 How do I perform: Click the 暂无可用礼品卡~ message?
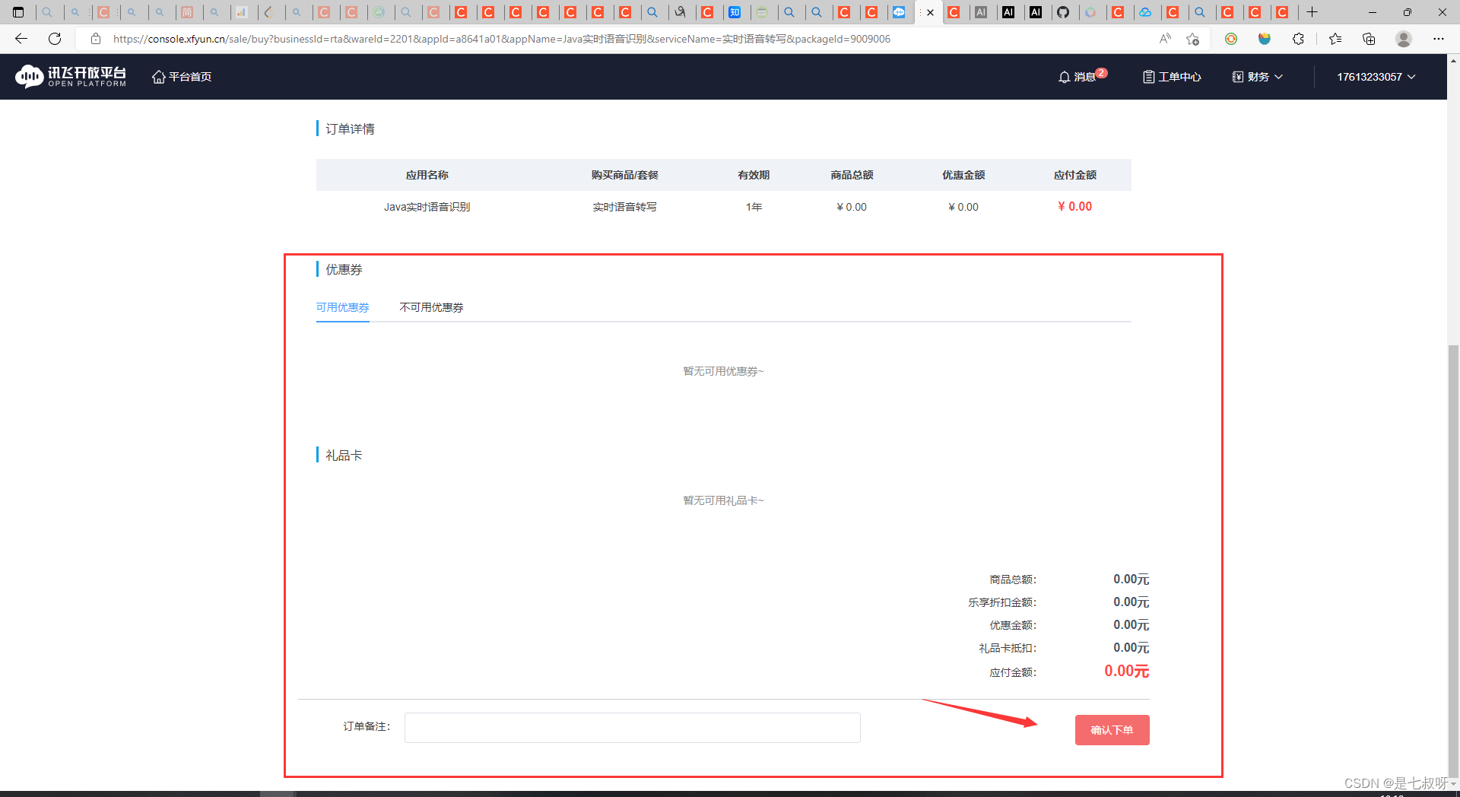pyautogui.click(x=723, y=500)
